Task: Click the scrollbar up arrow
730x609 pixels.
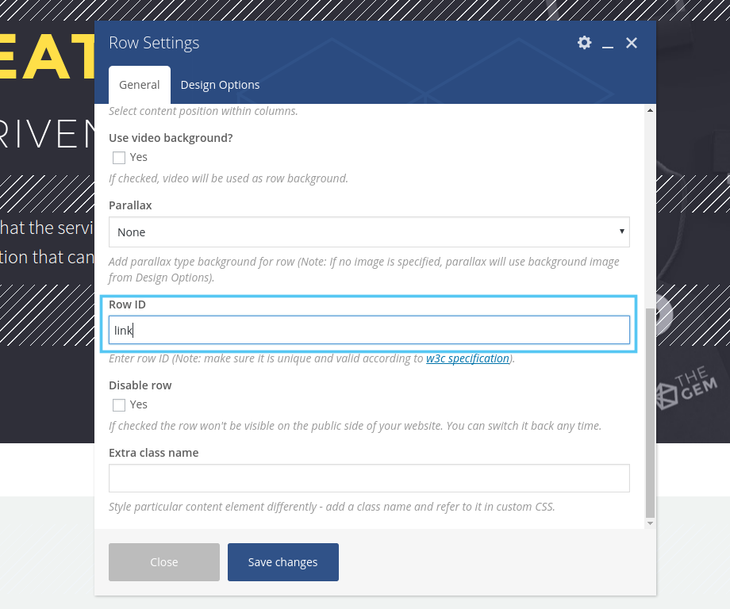Action: point(651,110)
